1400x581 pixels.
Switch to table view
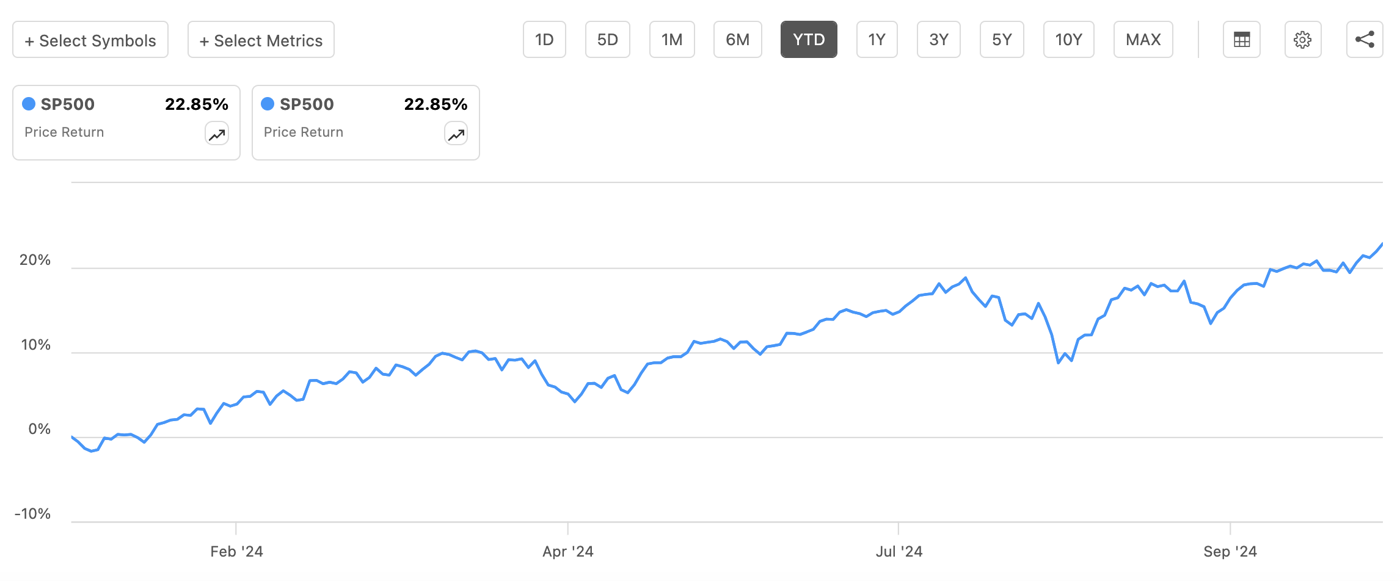1241,39
